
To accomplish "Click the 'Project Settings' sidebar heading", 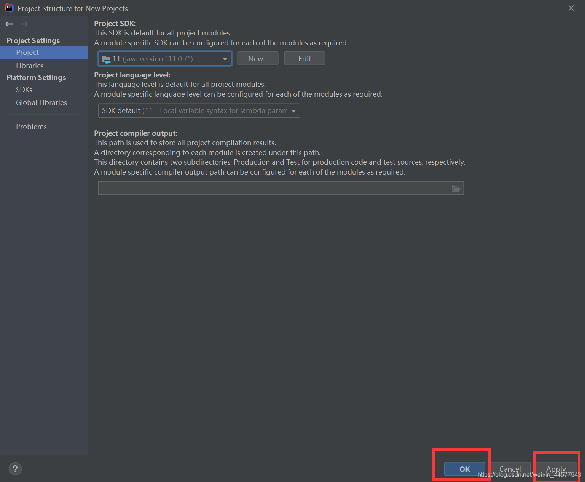I will (x=33, y=40).
